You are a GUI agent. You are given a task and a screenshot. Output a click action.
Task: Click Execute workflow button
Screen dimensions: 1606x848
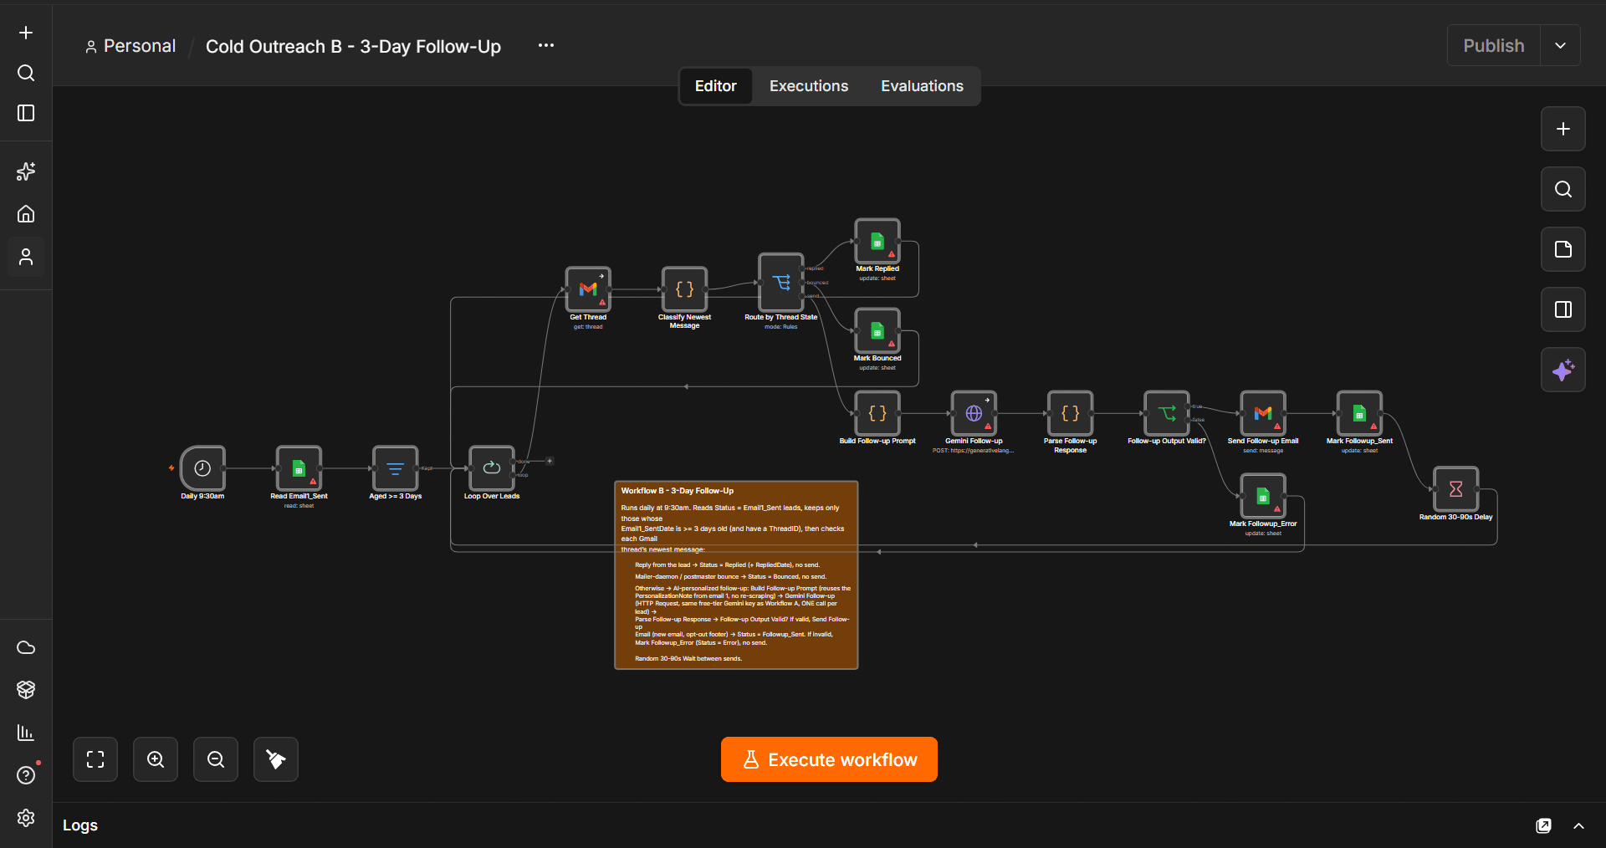pyautogui.click(x=829, y=759)
